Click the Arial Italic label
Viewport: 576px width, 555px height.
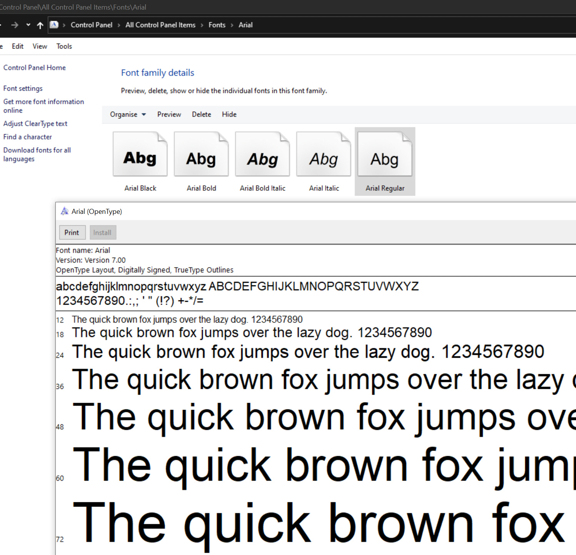click(x=324, y=188)
